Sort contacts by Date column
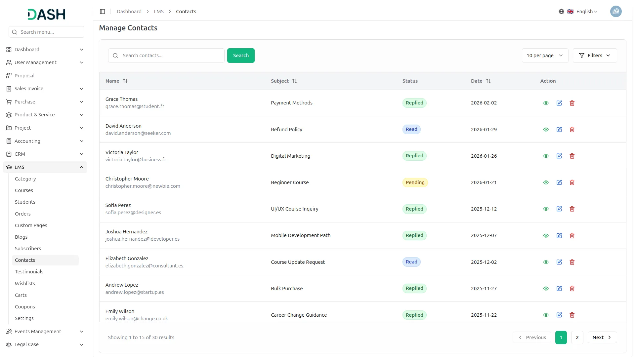This screenshot has width=635, height=357. pos(488,81)
